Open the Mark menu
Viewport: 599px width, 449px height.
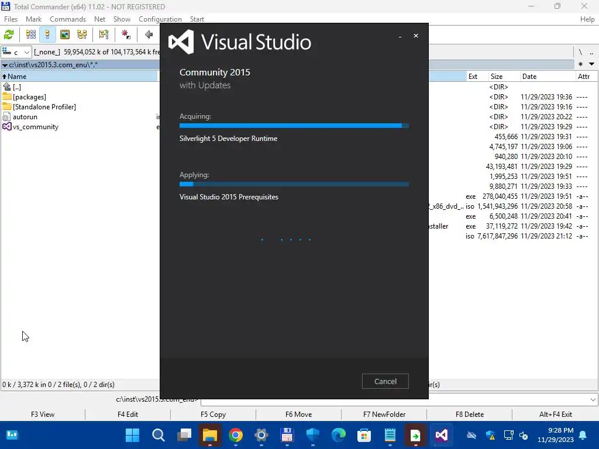[x=33, y=19]
